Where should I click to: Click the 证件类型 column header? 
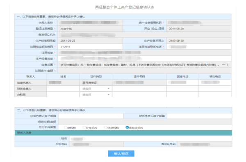click(x=96, y=76)
